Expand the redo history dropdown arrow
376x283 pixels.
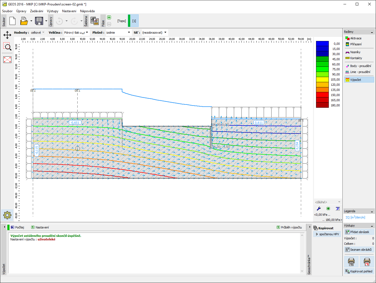click(81, 21)
